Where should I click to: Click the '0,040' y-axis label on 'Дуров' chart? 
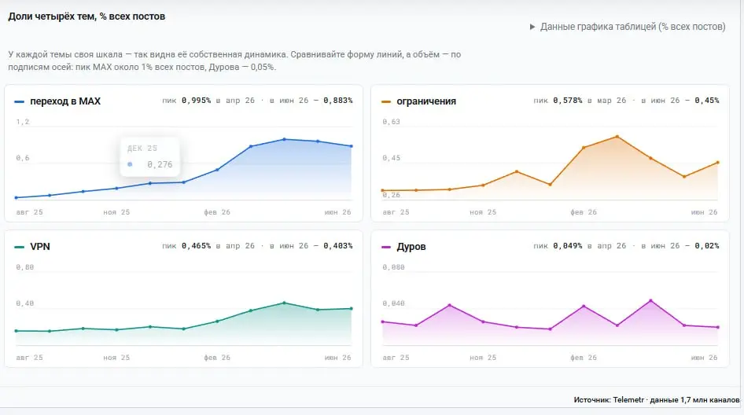[393, 303]
